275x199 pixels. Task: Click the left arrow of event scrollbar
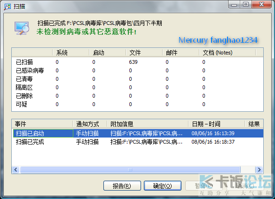(x=16, y=169)
